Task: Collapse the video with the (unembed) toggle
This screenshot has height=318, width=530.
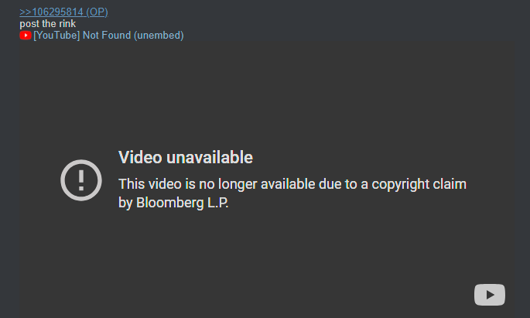Action: click(159, 35)
